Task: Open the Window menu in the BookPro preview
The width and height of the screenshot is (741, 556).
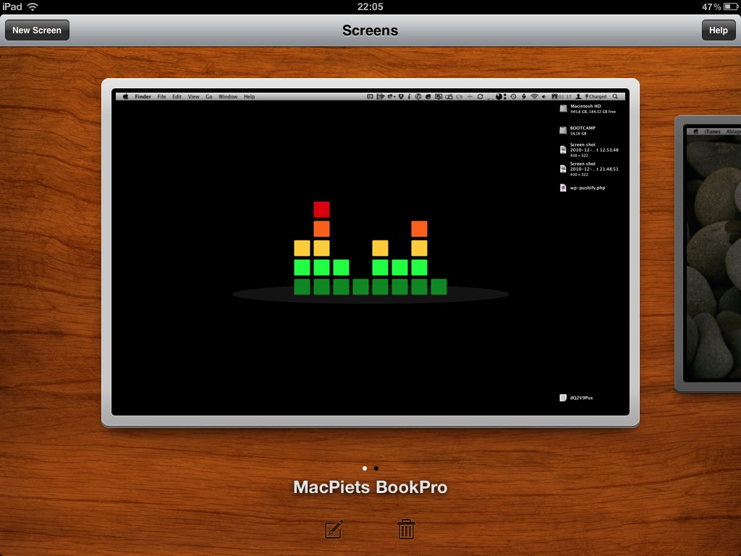Action: pyautogui.click(x=228, y=96)
